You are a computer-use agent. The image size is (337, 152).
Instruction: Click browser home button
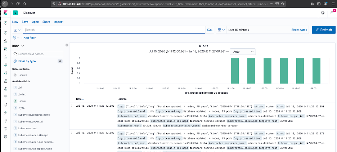(24, 4)
